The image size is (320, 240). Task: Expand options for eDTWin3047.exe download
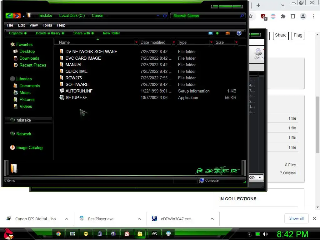coord(212,219)
